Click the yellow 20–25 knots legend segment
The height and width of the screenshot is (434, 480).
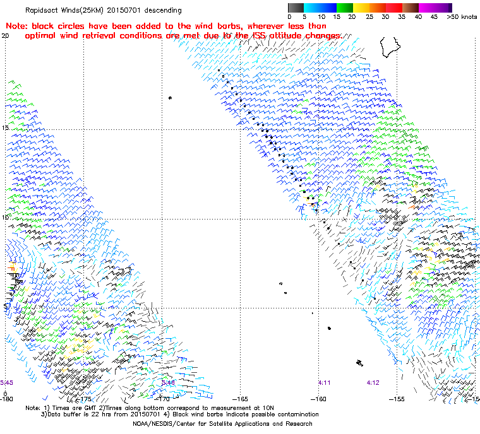tap(361, 8)
